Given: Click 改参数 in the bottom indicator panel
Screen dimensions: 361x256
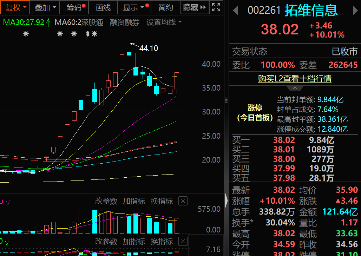Looking at the screenshot, I should tap(106, 242).
